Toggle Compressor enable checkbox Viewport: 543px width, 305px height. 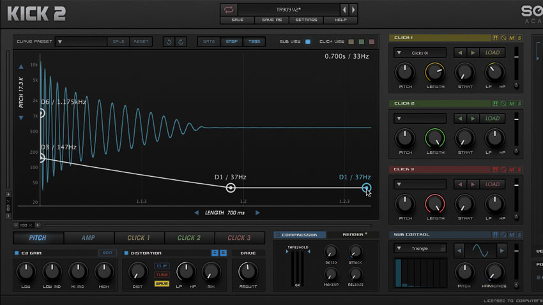coord(277,235)
